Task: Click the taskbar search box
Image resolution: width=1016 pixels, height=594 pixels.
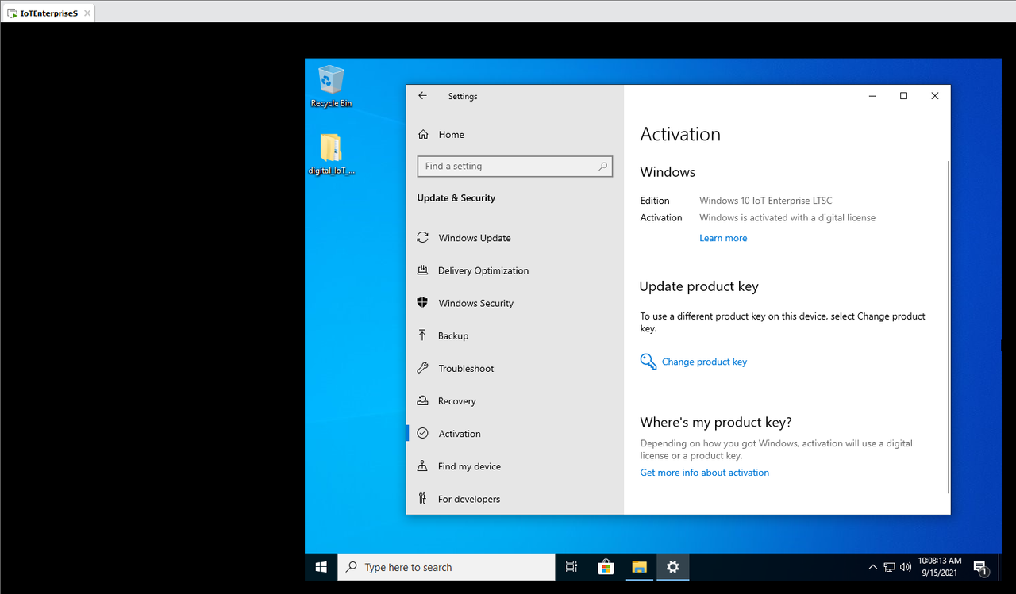Action: [x=447, y=567]
